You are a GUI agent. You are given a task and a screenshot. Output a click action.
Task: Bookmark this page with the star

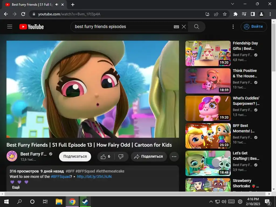point(225,14)
